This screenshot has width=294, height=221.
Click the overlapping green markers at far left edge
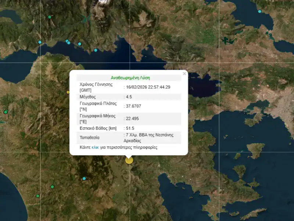coord(6,112)
